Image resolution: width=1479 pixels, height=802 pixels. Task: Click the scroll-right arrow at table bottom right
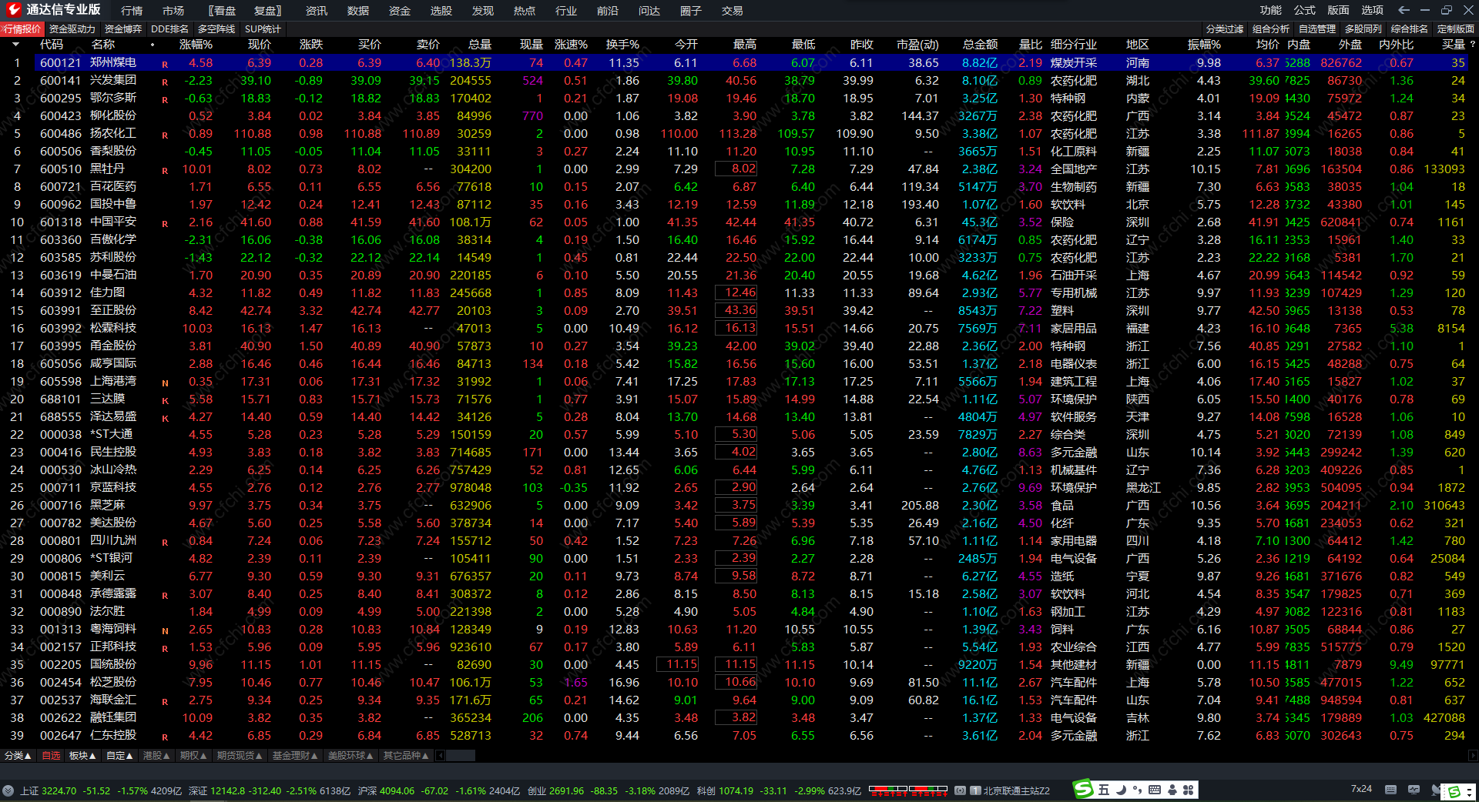tap(1472, 756)
